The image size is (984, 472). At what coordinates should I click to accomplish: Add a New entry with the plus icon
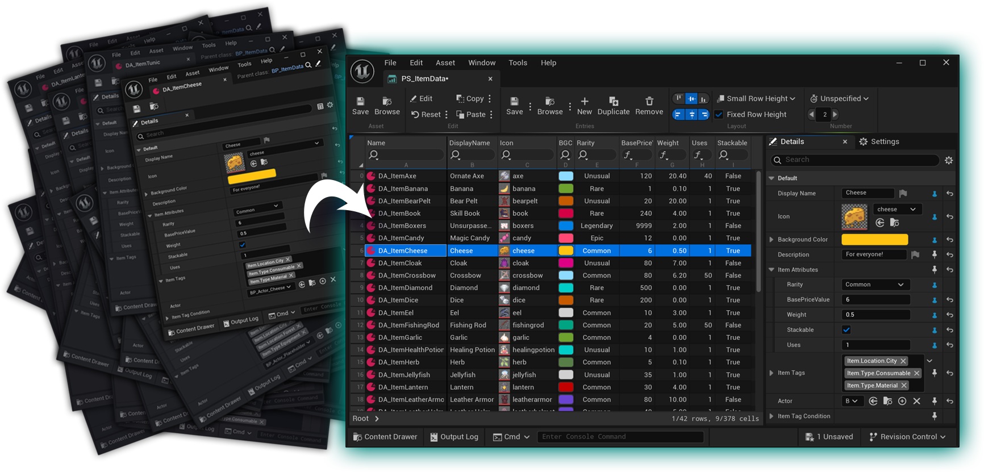click(584, 102)
